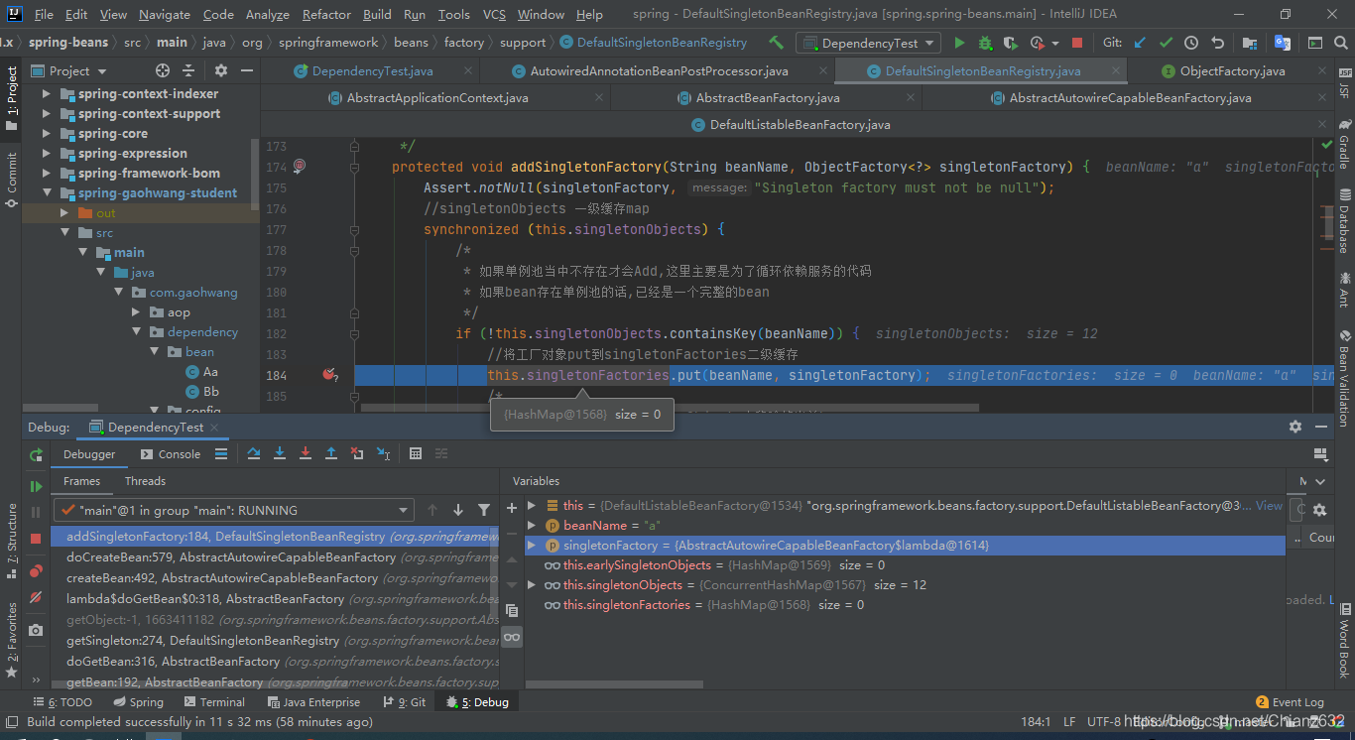Start Debug with the bug icon

[x=985, y=43]
